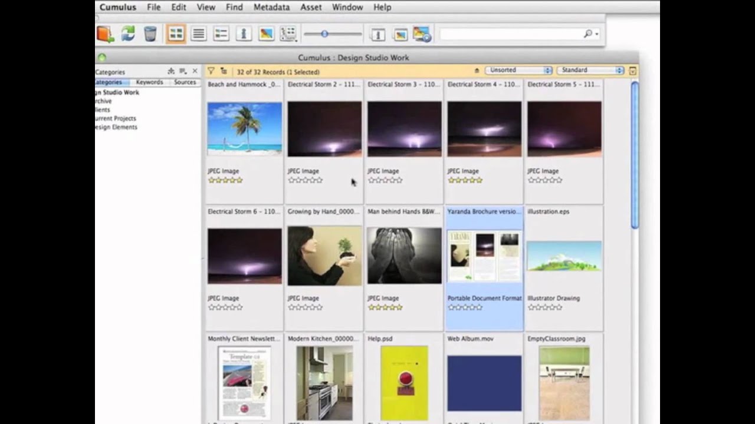Select the Electrical Storm 4 thumbnail
This screenshot has height=424, width=755.
[484, 129]
